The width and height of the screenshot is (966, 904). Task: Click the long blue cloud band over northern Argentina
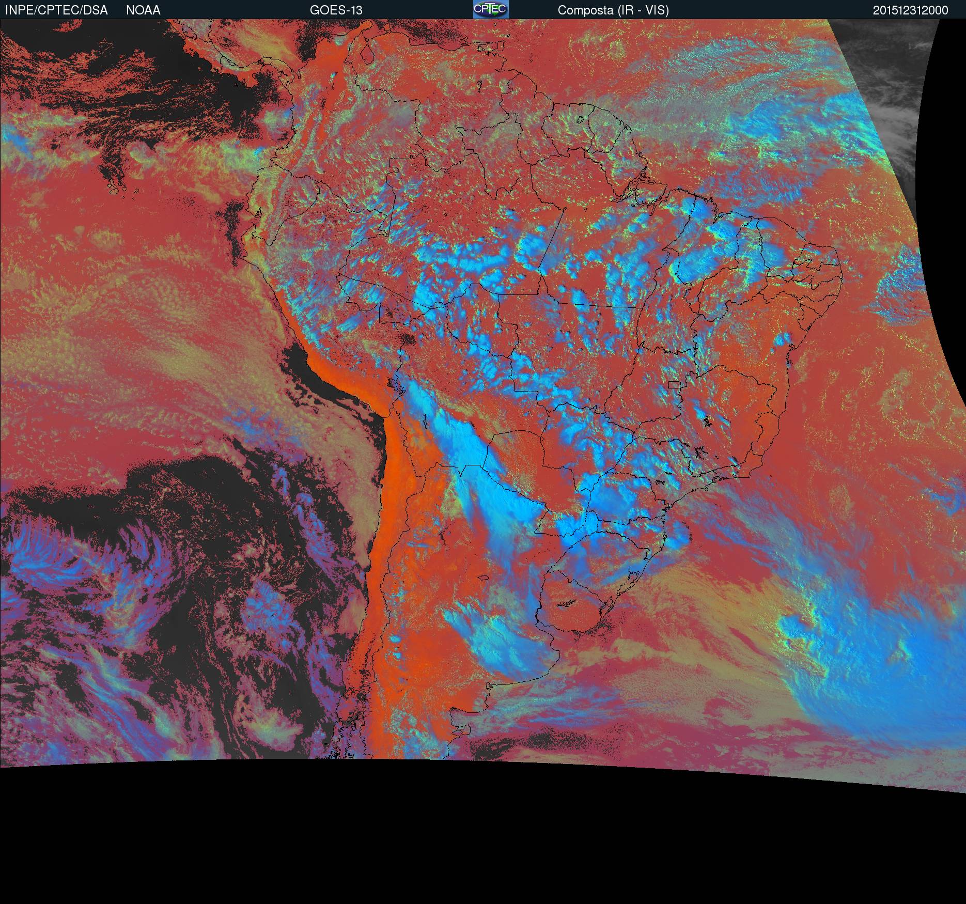(465, 455)
